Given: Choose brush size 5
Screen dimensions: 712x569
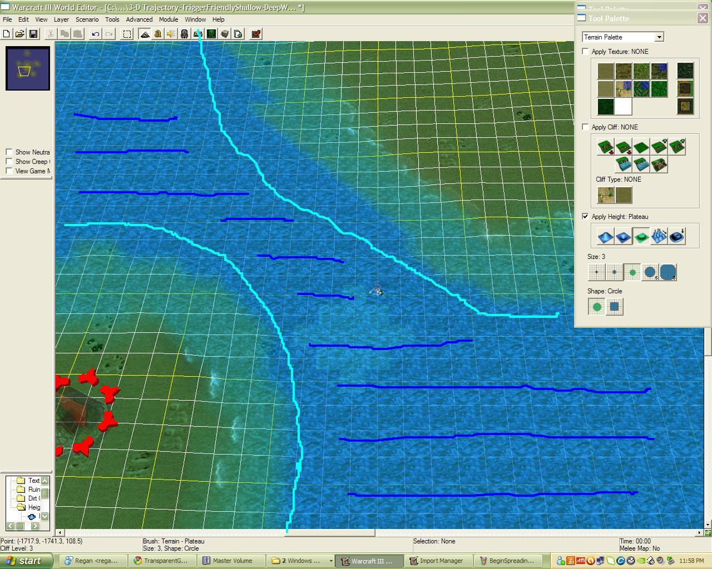Looking at the screenshot, I should [x=650, y=272].
